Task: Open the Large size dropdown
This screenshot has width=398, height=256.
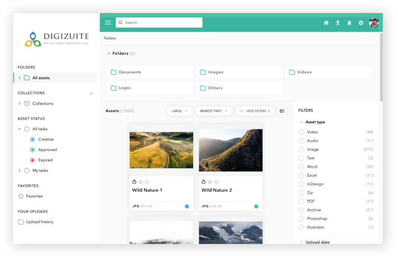Action: coord(179,111)
